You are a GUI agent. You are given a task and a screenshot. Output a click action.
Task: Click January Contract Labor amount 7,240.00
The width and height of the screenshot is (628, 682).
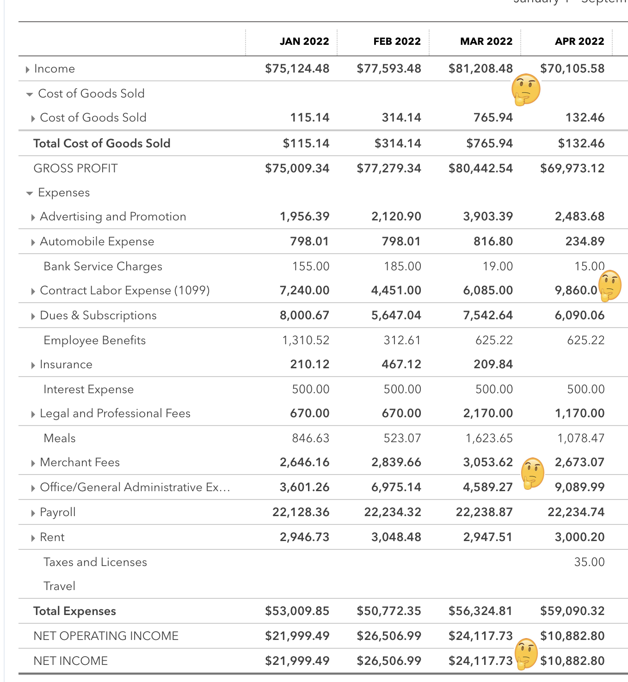304,290
